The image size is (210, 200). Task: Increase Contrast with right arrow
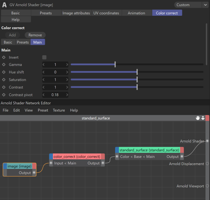(67, 87)
